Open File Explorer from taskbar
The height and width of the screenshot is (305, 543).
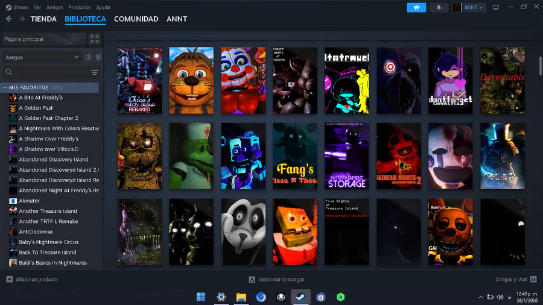coord(241,297)
